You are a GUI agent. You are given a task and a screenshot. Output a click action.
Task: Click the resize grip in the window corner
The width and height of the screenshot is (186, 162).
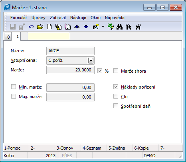point(181,156)
